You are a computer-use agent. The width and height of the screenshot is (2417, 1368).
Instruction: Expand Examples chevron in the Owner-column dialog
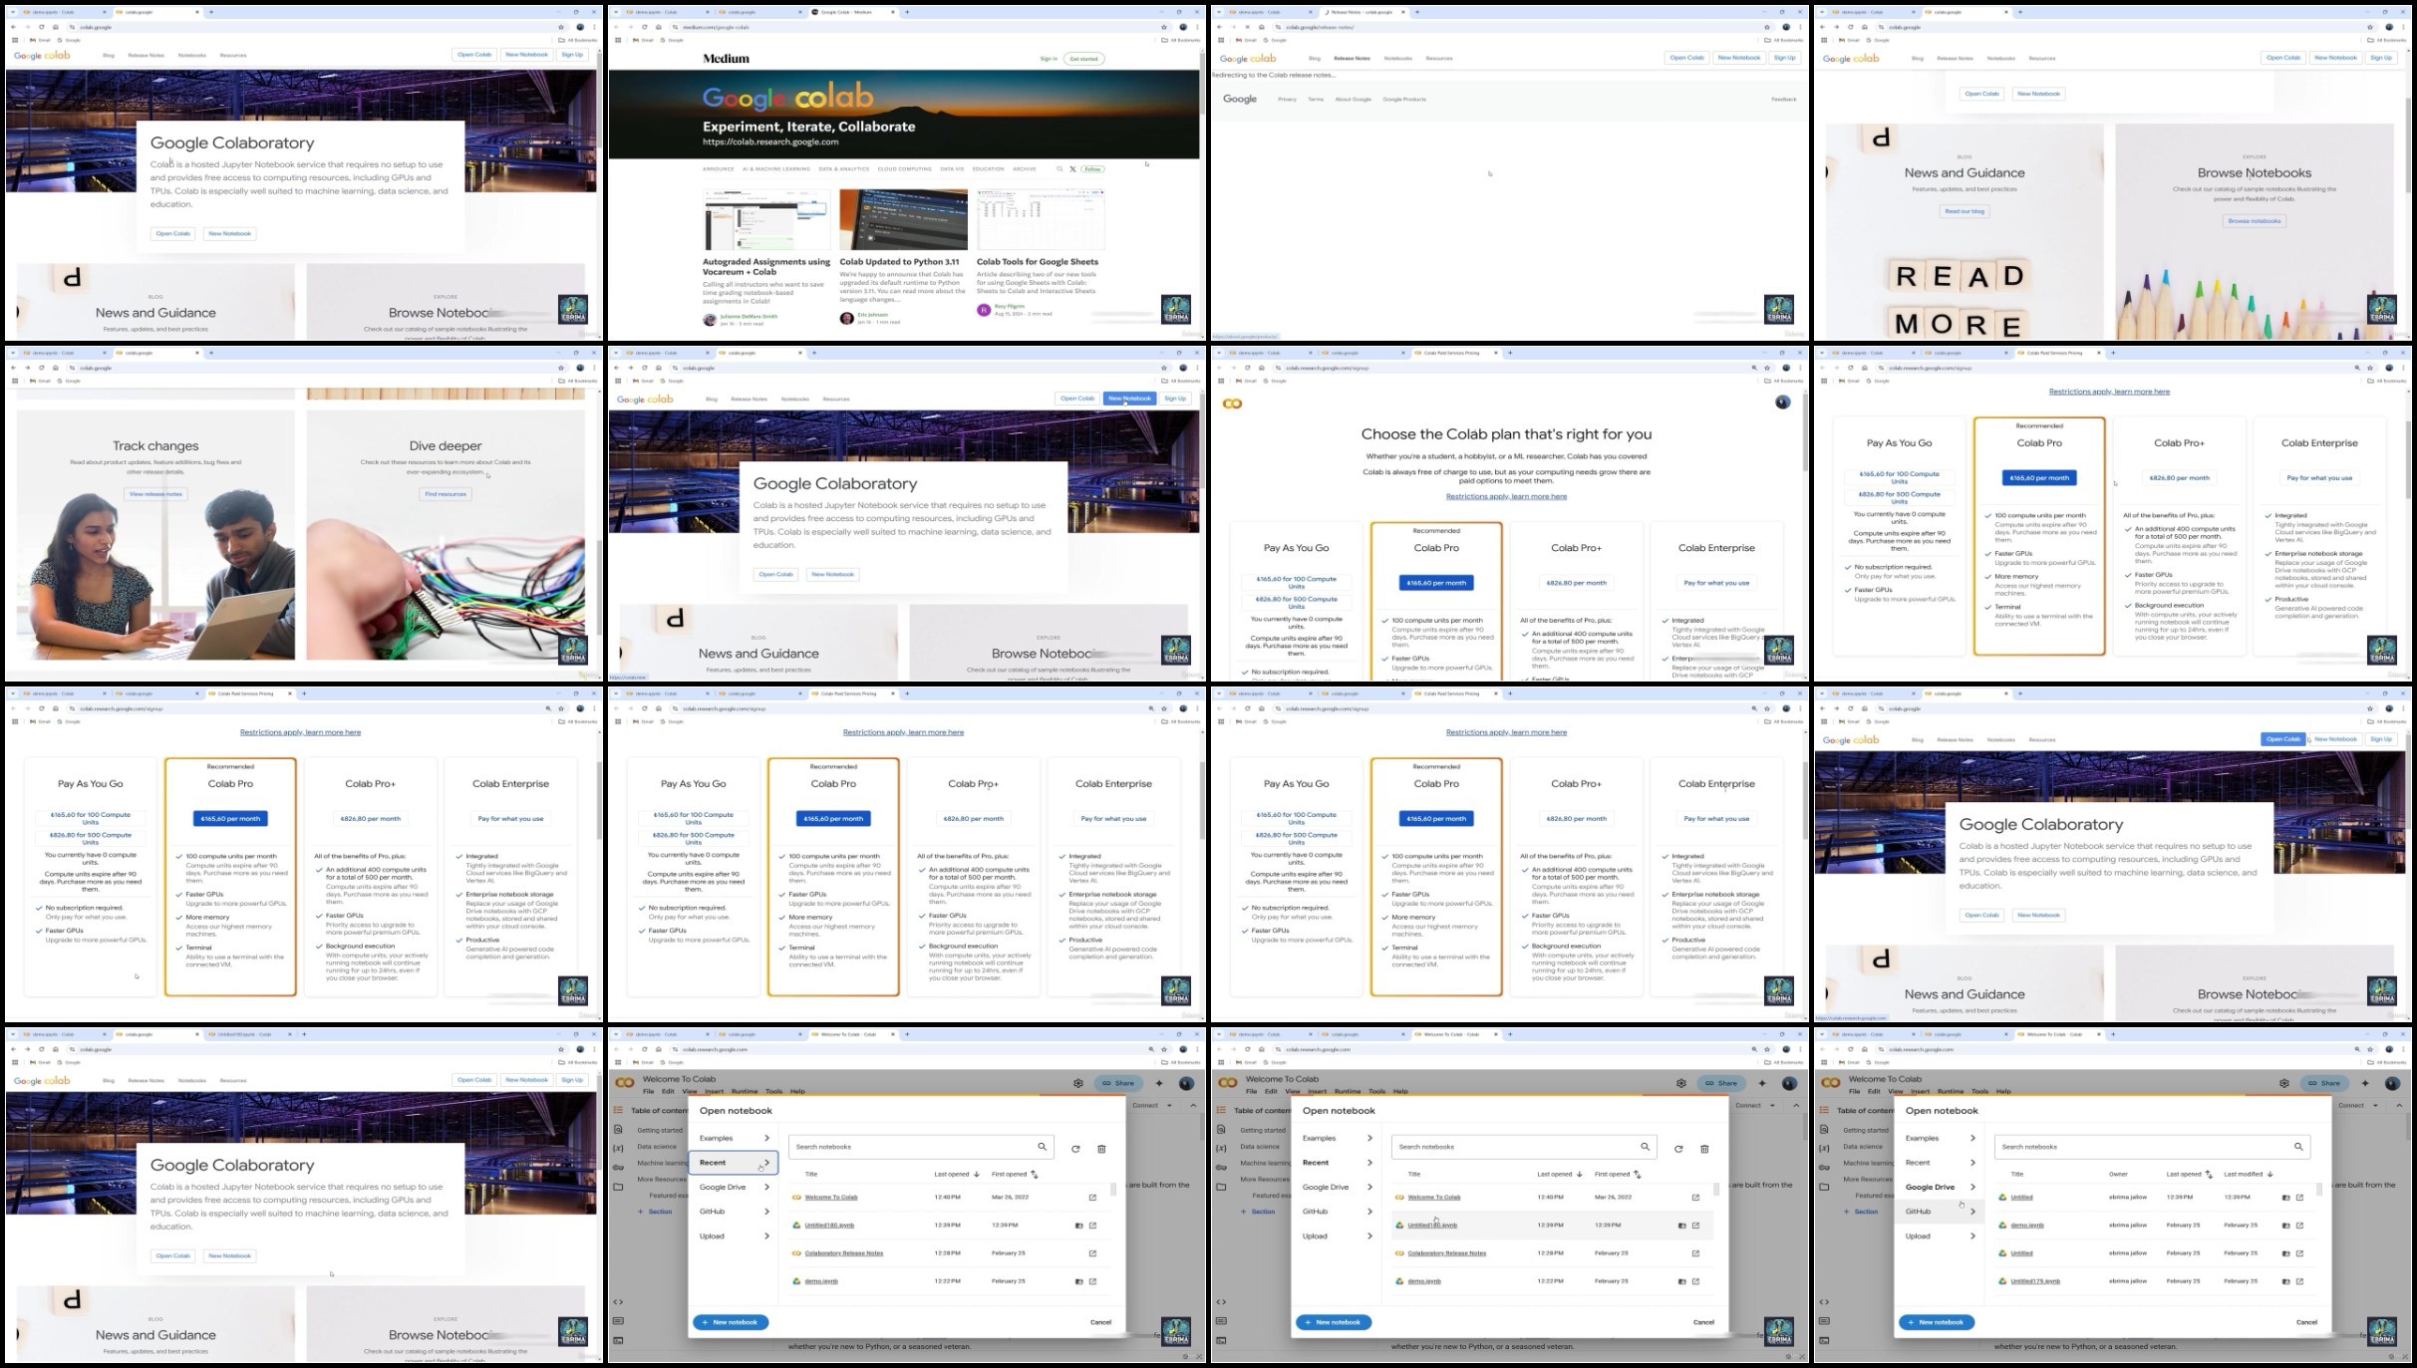coord(1972,1138)
